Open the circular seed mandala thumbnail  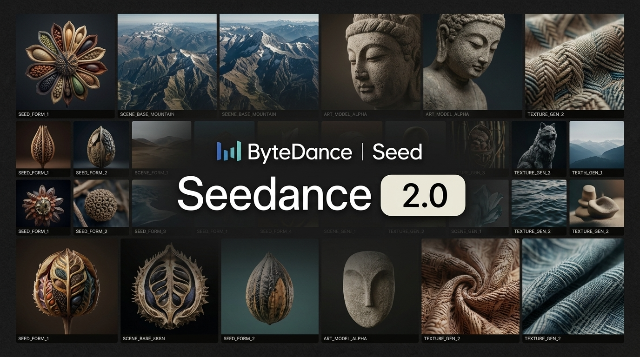[65, 62]
